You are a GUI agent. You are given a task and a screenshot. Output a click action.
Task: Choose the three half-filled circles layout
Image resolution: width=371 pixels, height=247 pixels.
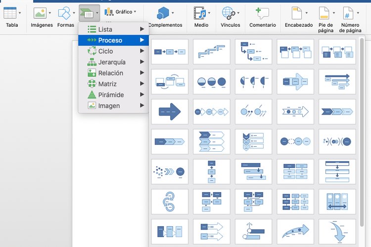tap(212, 82)
